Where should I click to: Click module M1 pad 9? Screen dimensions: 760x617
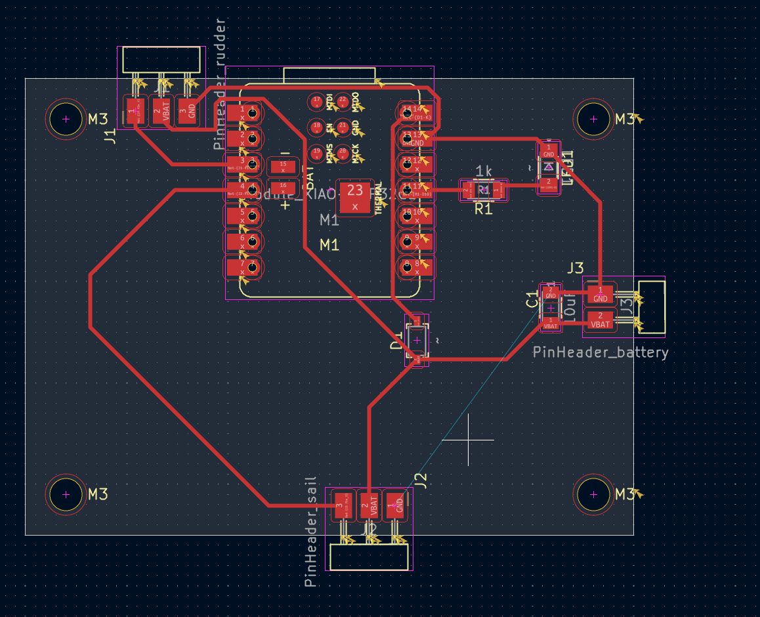(x=415, y=242)
